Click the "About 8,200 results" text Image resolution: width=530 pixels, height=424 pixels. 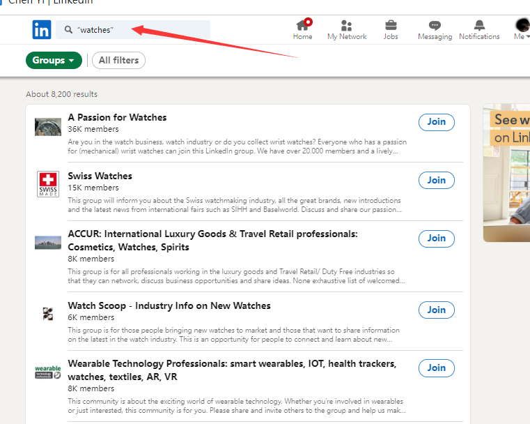point(61,94)
